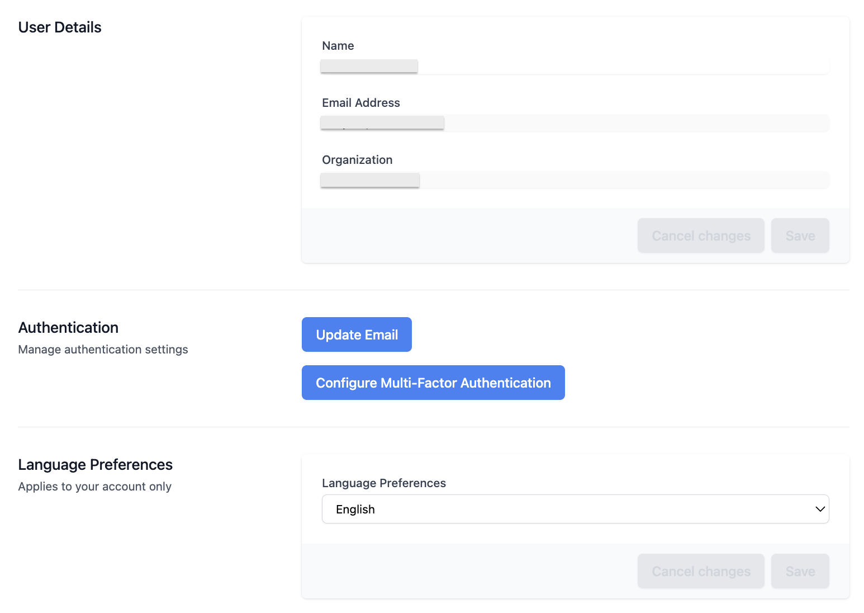Click the Language Preferences heading on the left

(95, 465)
